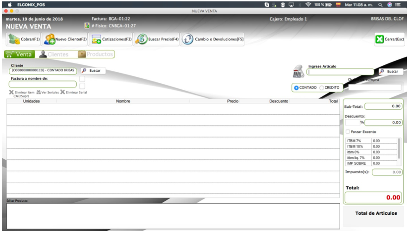This screenshot has width=408, height=236.
Task: Click Buscar button next to Cliente field
Action: coord(93,70)
